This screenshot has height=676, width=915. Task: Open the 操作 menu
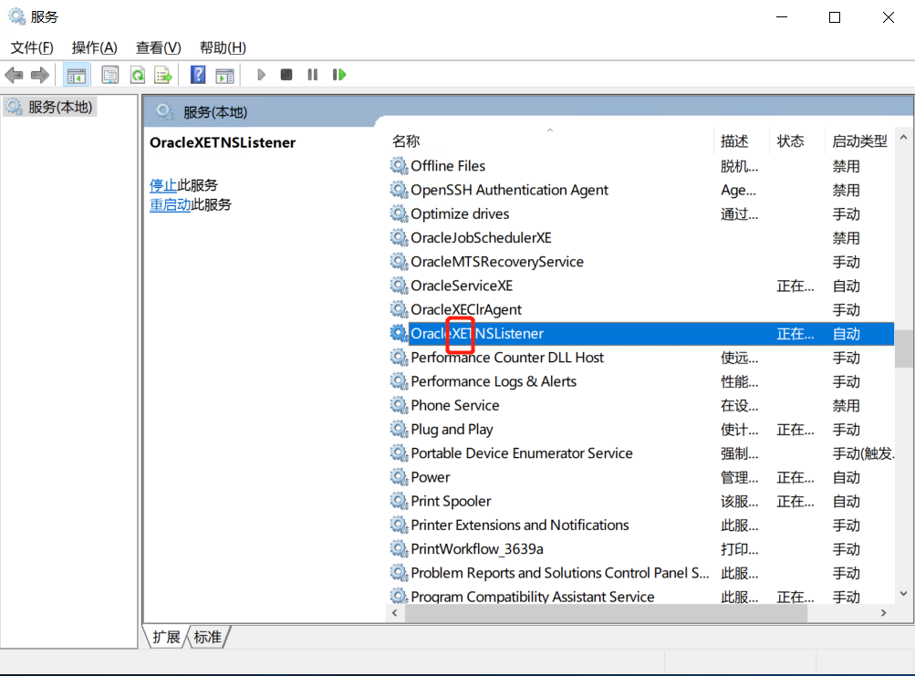click(x=94, y=47)
